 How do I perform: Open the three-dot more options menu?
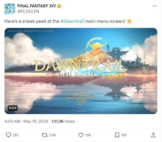coord(155,6)
